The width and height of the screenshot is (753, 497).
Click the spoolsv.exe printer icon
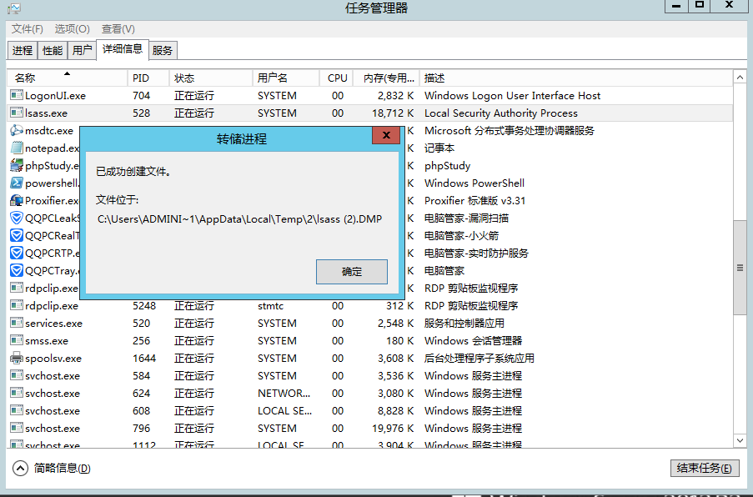[x=17, y=358]
